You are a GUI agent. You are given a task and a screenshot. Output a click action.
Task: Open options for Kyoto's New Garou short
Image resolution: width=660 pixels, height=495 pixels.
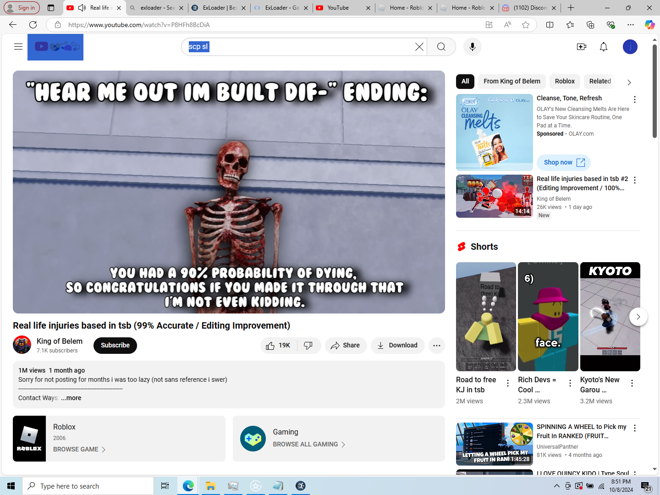(632, 383)
